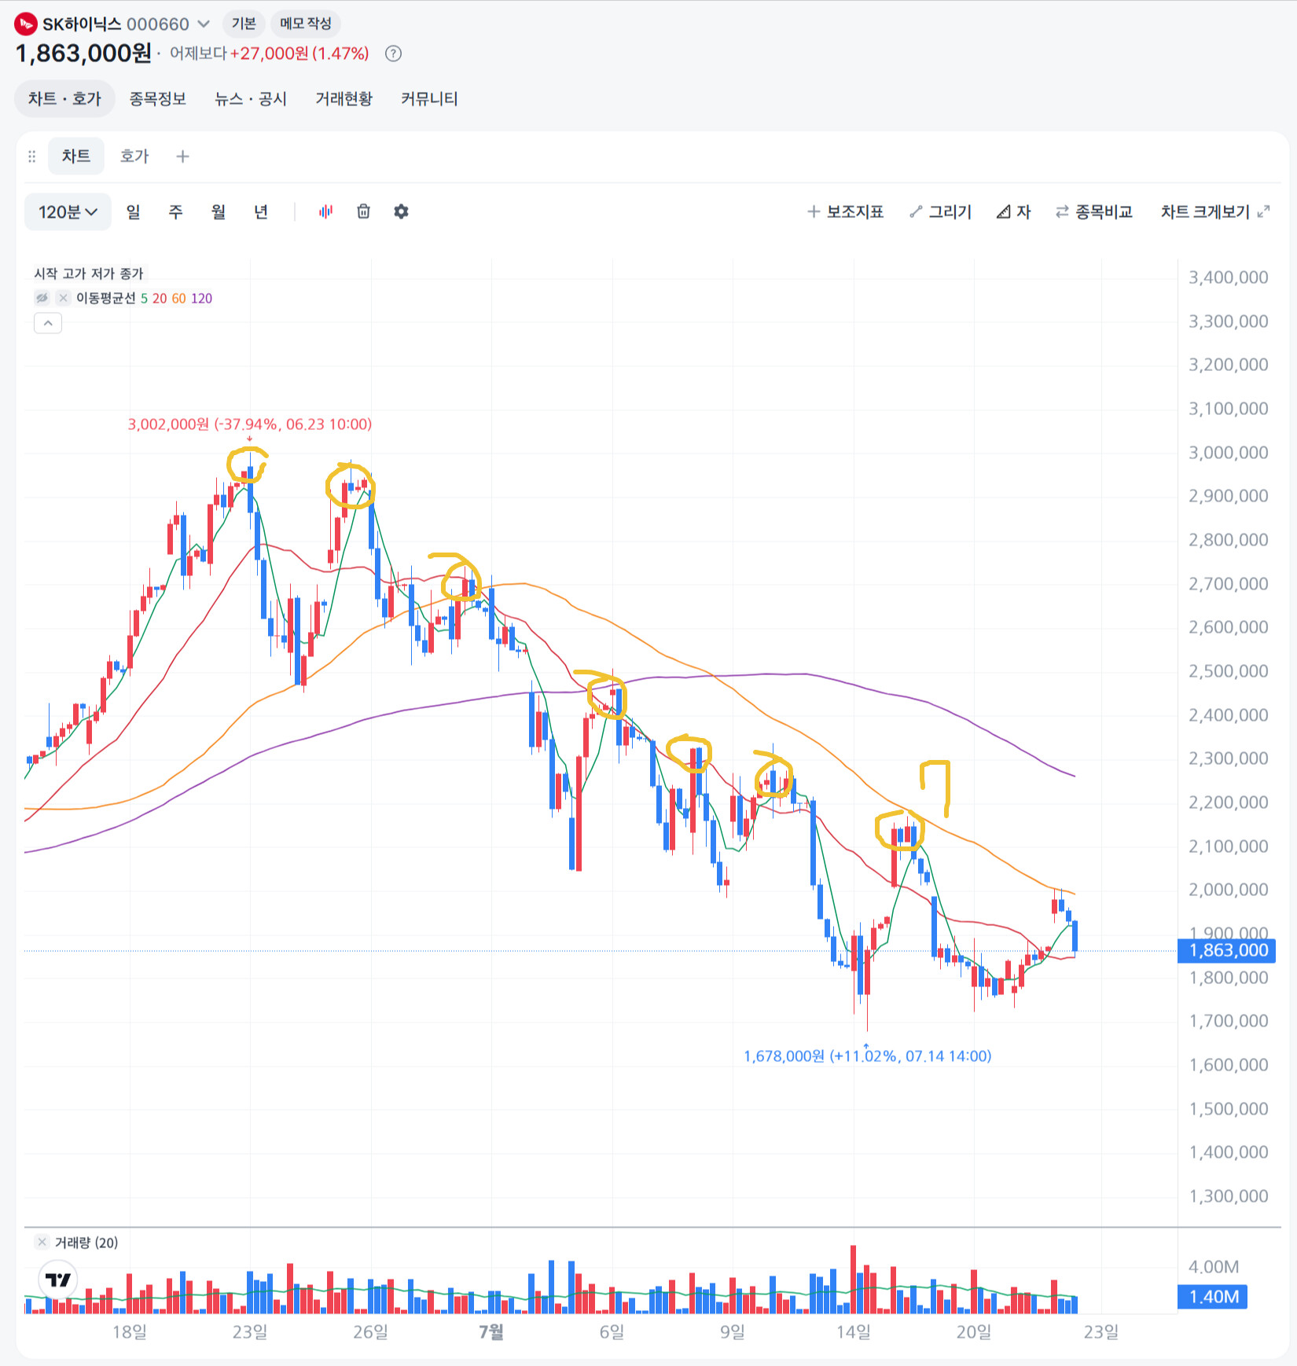Click the 3,000,000 price axis label
This screenshot has height=1366, width=1297.
pos(1229,453)
